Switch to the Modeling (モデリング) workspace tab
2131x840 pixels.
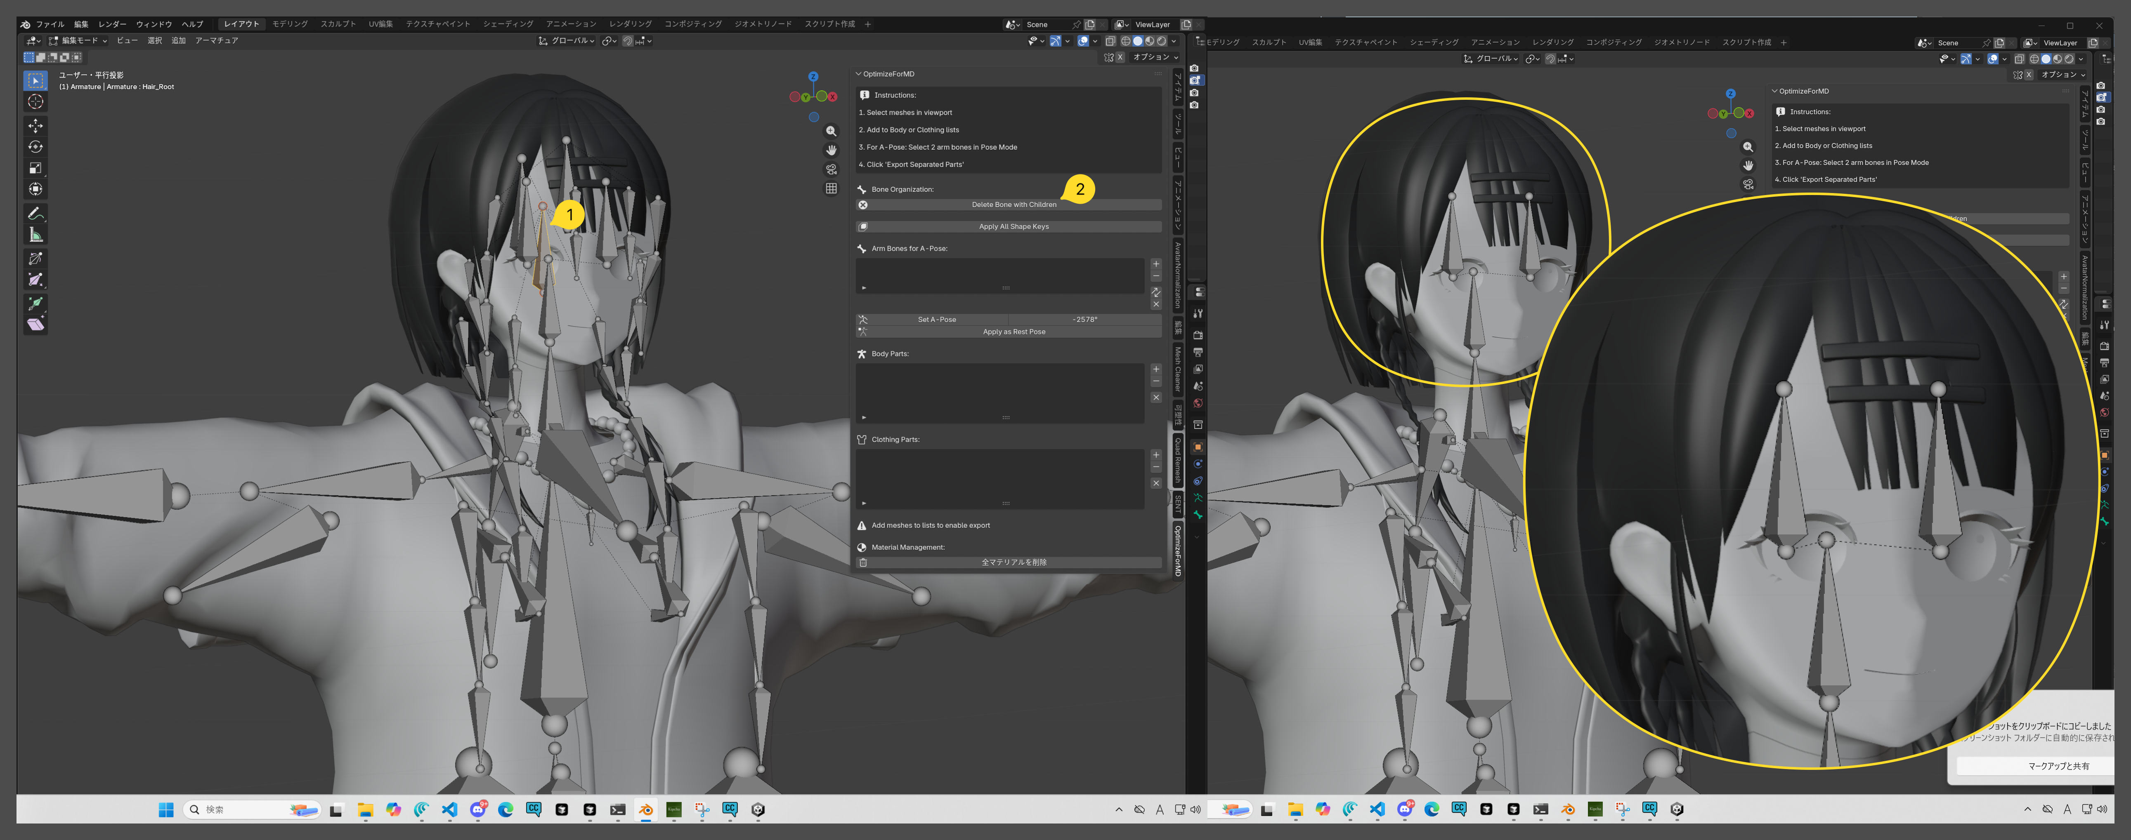pyautogui.click(x=290, y=24)
